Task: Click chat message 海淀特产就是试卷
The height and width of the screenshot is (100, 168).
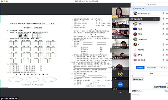Action: click(161, 87)
